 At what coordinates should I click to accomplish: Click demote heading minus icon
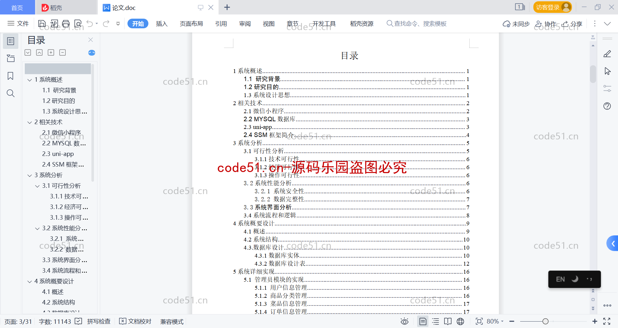pos(62,52)
